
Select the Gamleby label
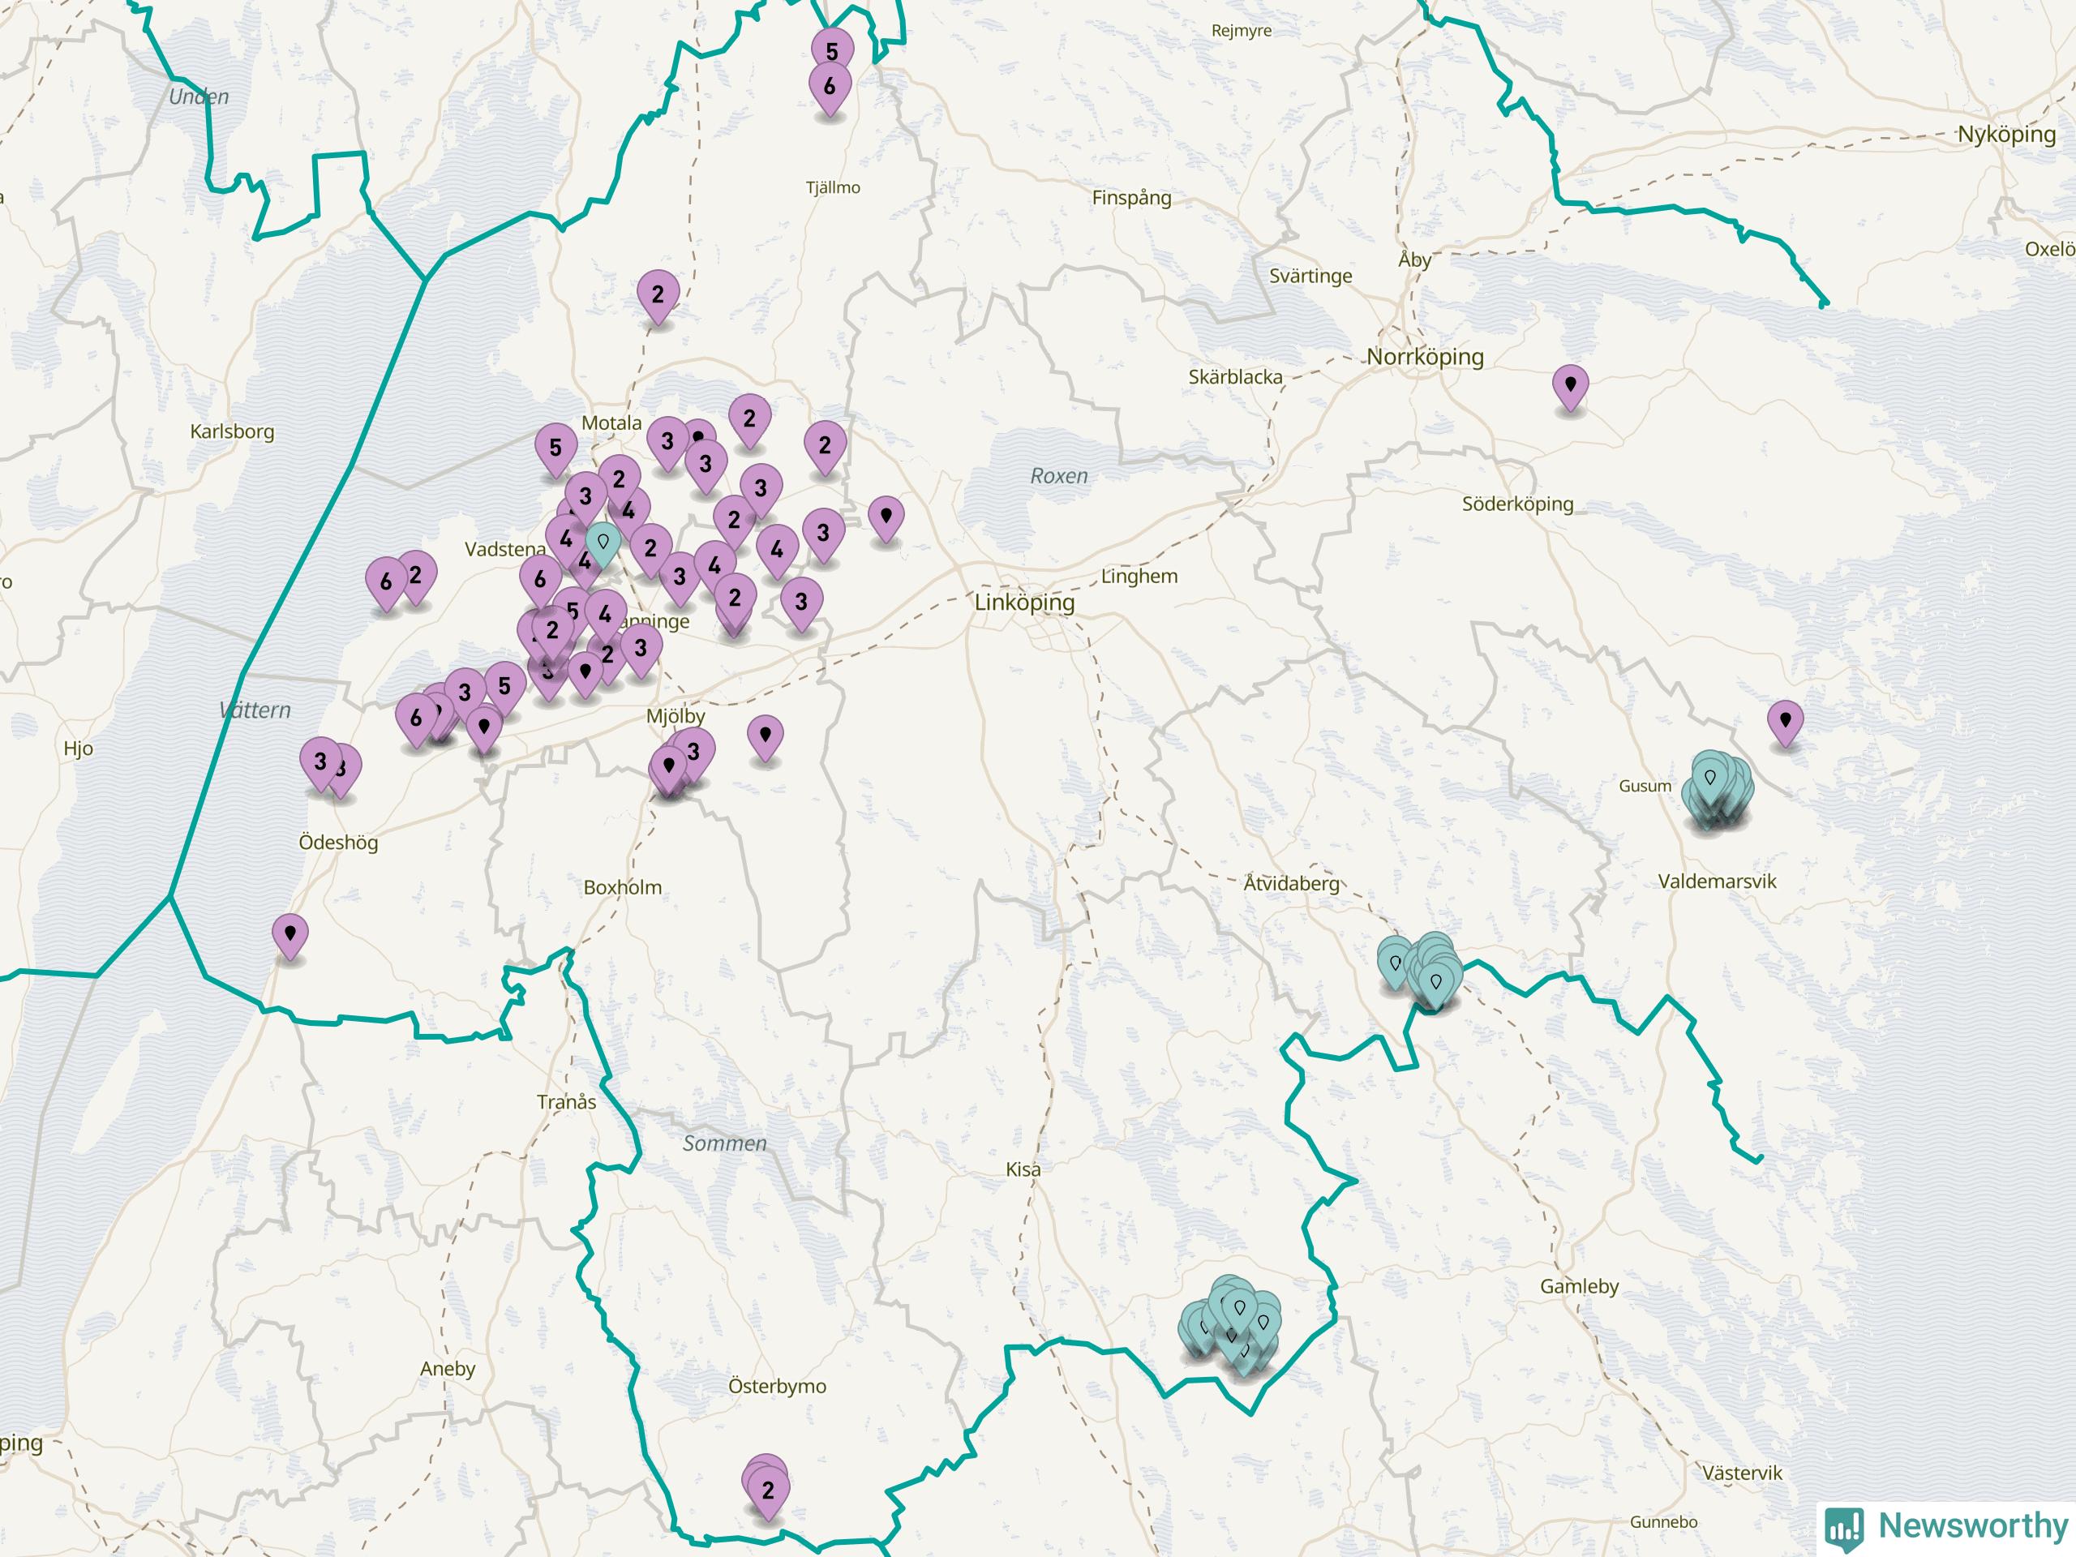(x=1580, y=1287)
